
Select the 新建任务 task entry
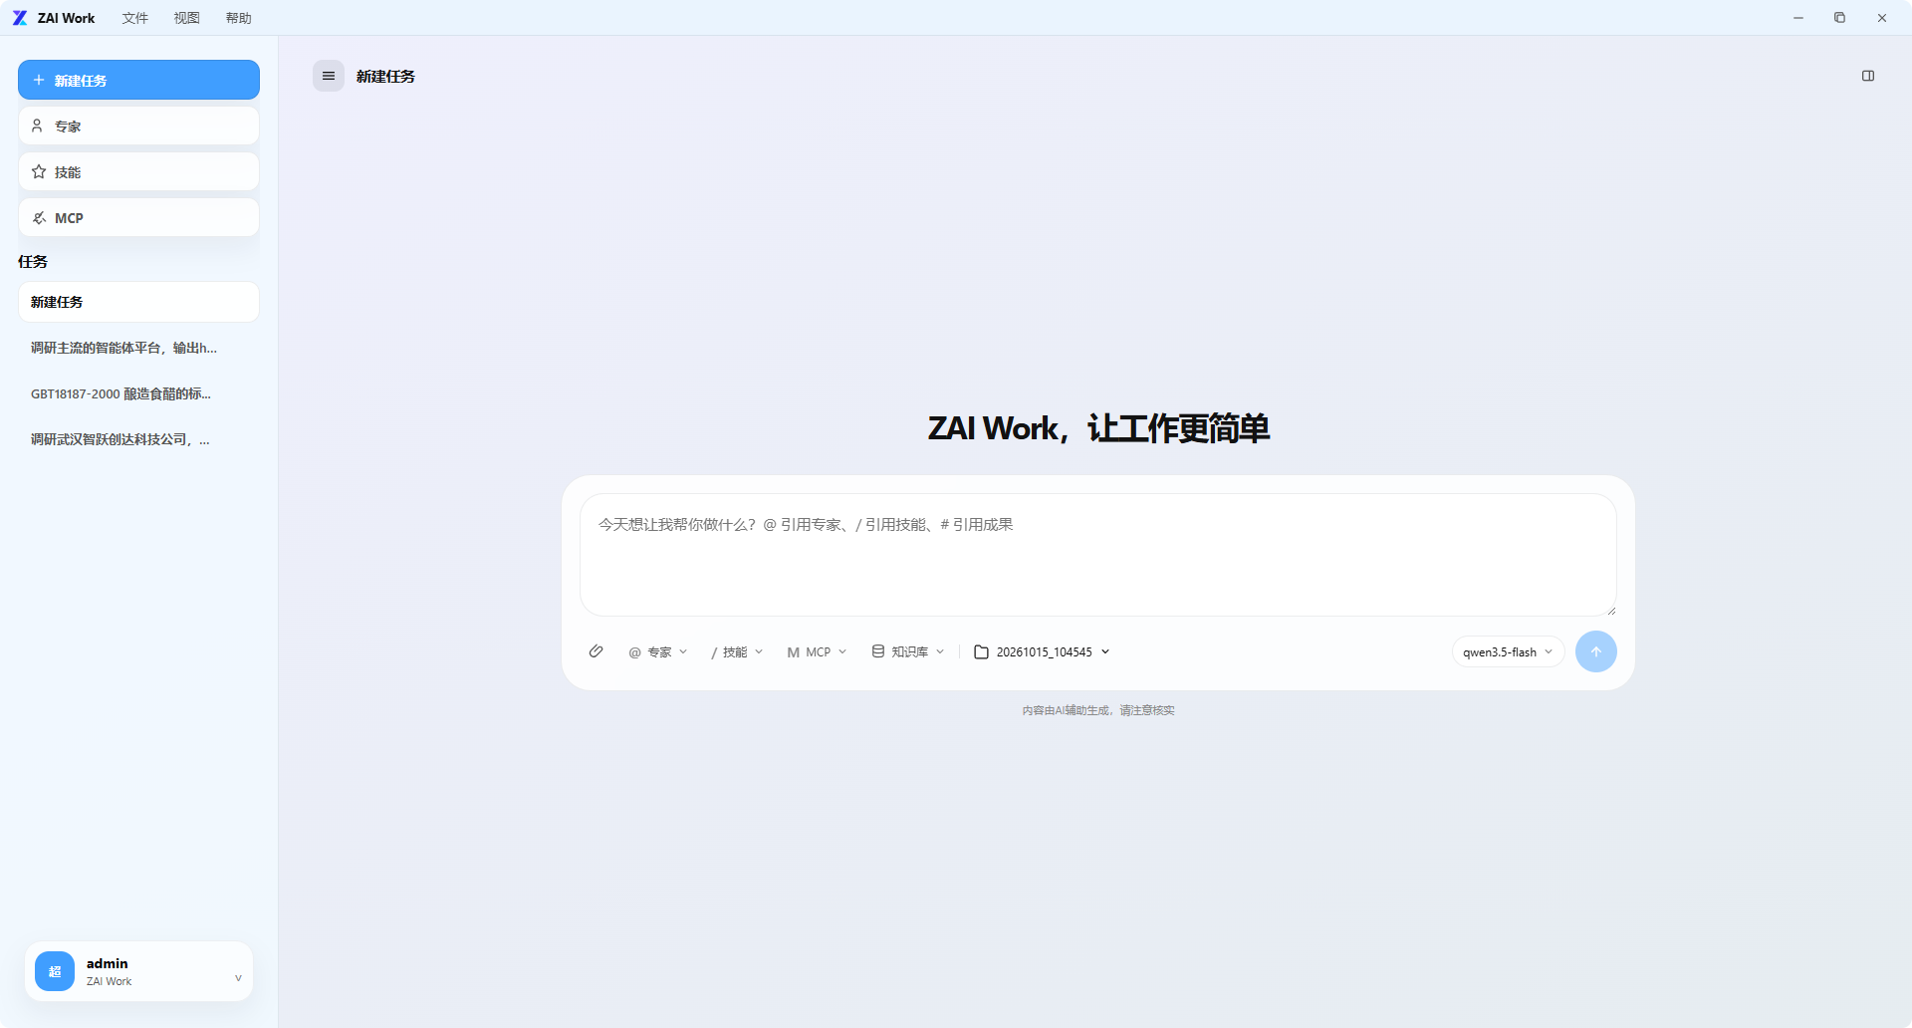(x=138, y=302)
